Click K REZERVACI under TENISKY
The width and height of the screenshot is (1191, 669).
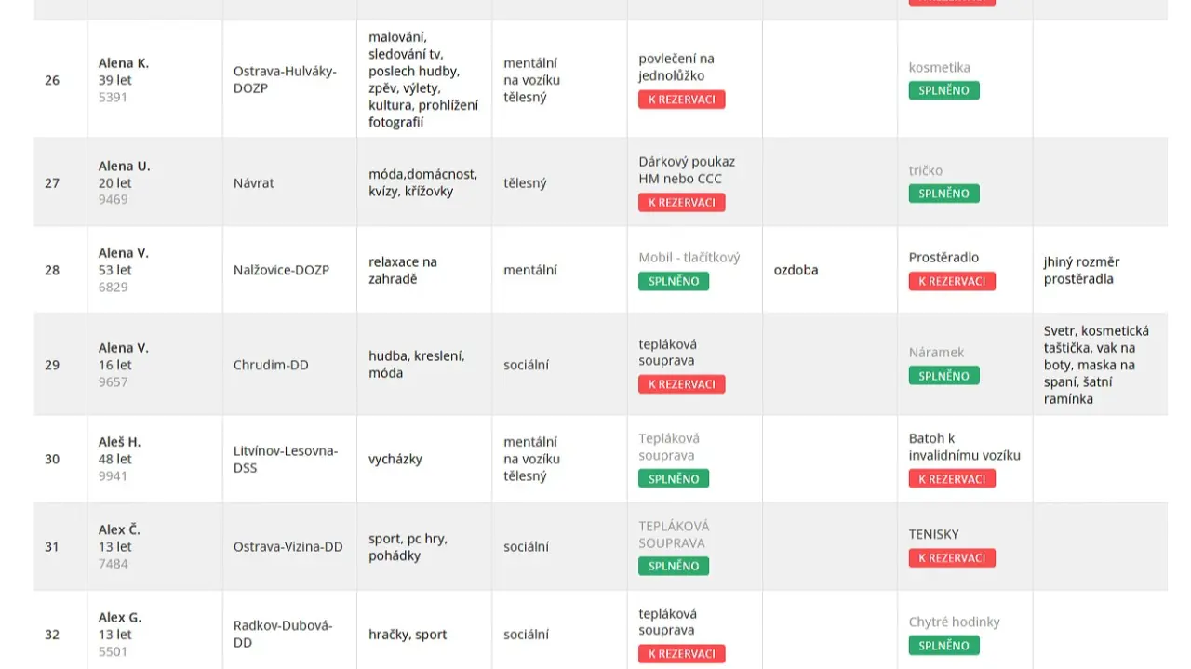pyautogui.click(x=952, y=558)
